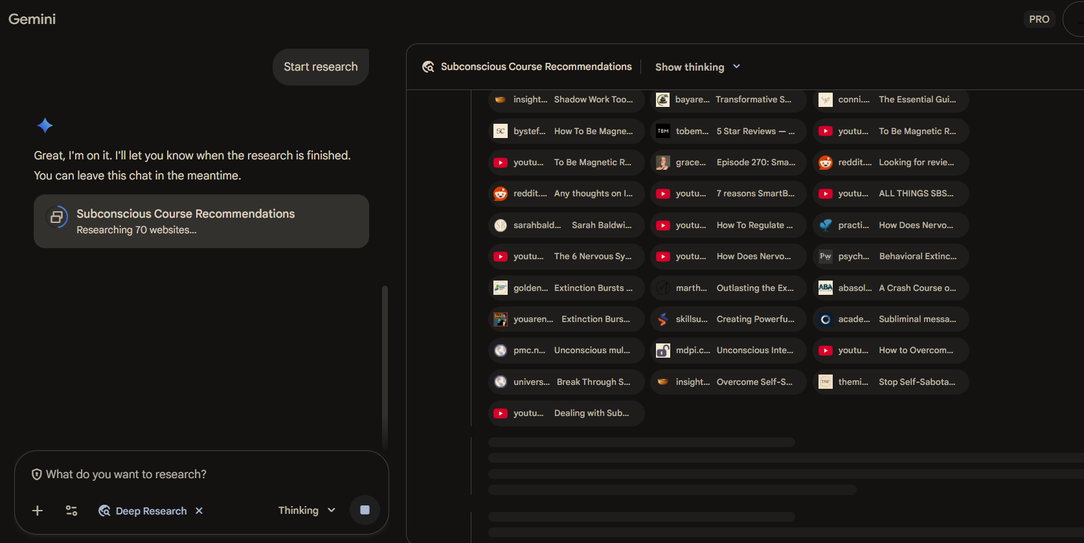
Task: Open the tools settings sliders icon
Action: (71, 511)
